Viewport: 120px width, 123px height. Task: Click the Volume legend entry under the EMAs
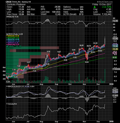point(14,46)
